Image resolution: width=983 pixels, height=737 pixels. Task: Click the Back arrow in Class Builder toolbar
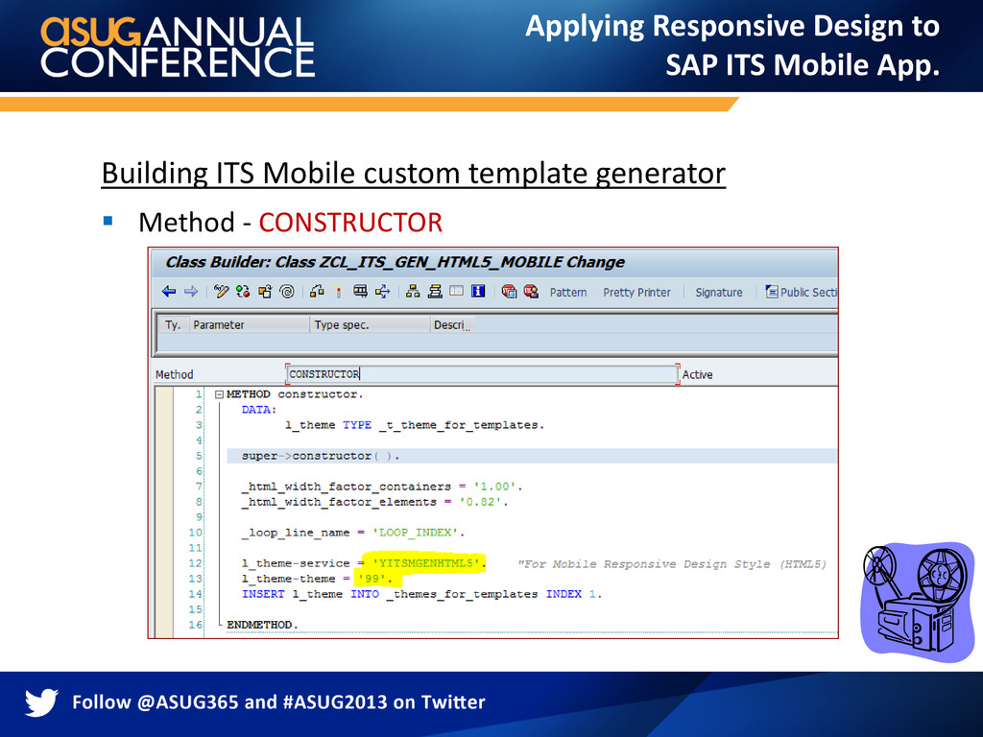click(169, 292)
